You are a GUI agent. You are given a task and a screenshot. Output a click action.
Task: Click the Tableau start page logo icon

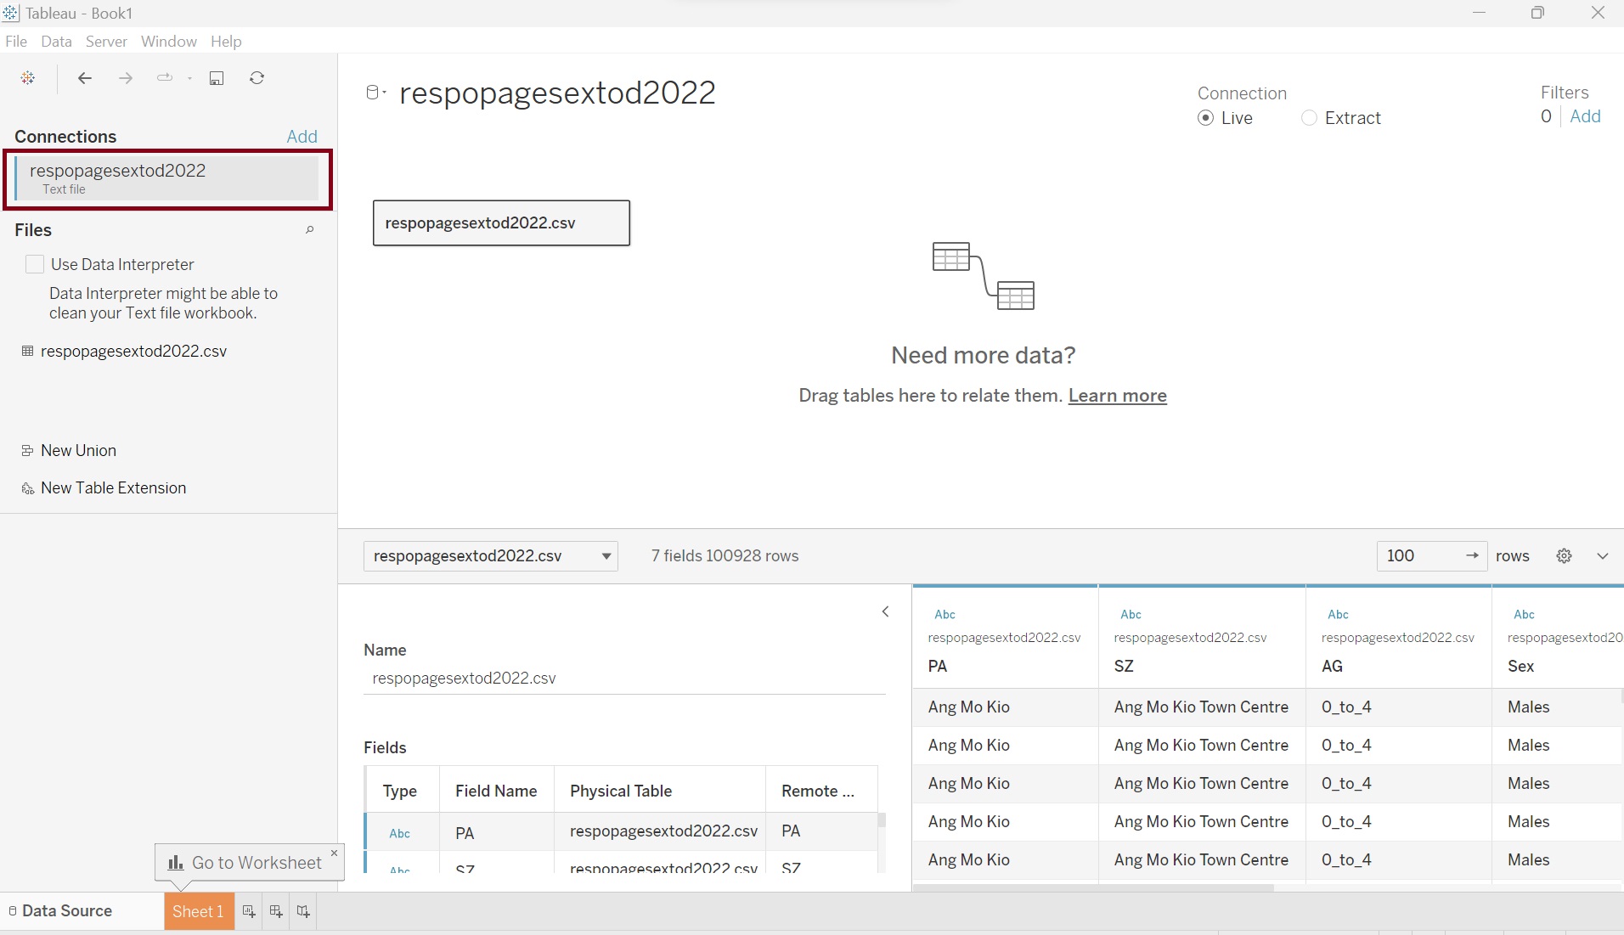(x=28, y=78)
